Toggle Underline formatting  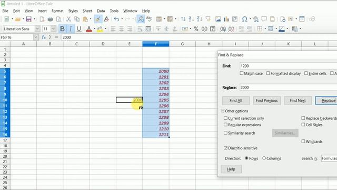(x=79, y=28)
